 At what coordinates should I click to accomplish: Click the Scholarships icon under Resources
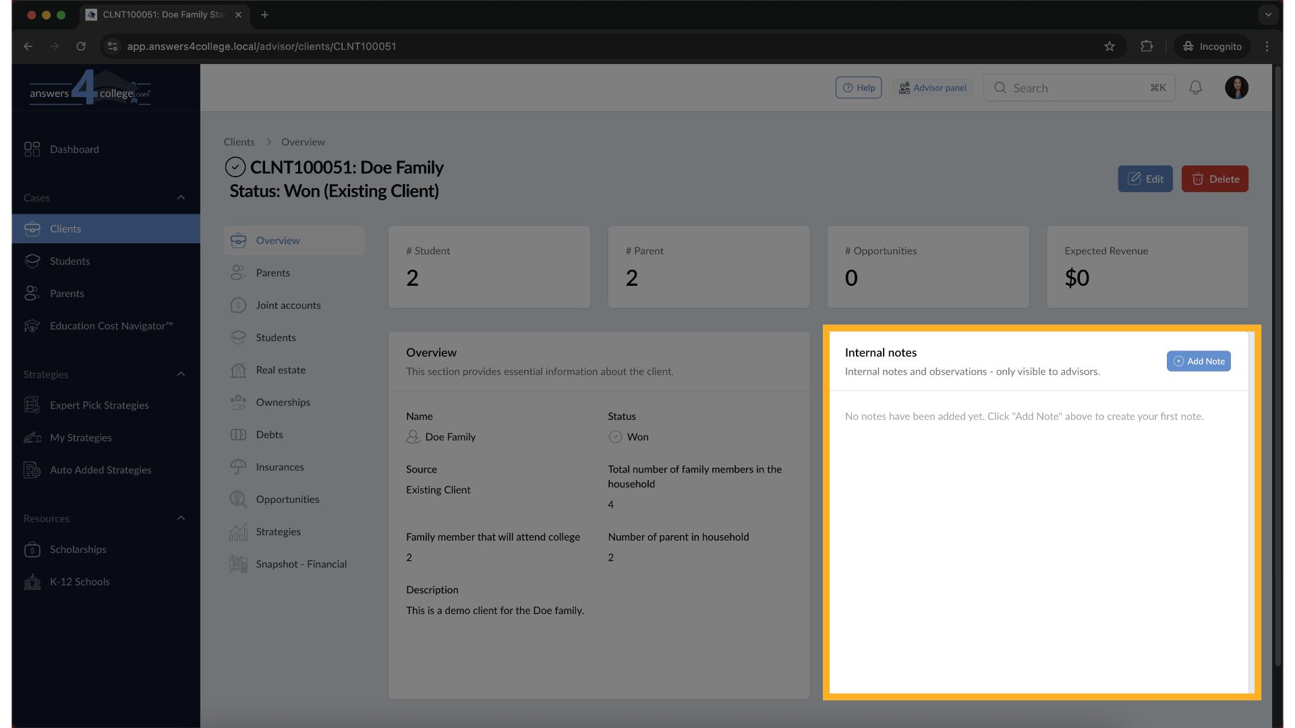[32, 549]
